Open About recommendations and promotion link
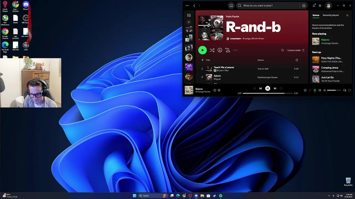 (x=328, y=27)
